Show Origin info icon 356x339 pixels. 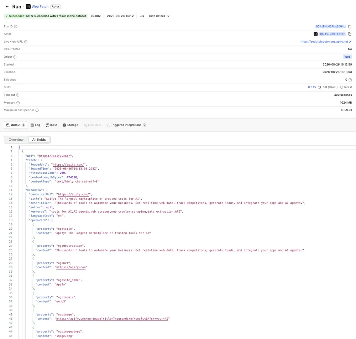pos(15,57)
